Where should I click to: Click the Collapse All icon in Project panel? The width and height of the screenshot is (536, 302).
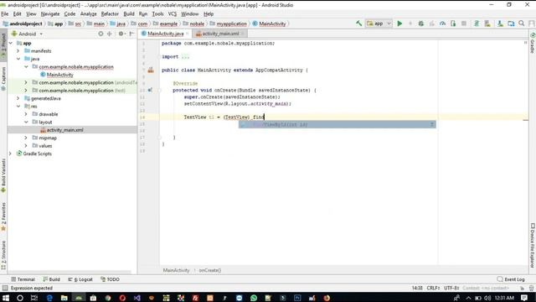click(110, 34)
